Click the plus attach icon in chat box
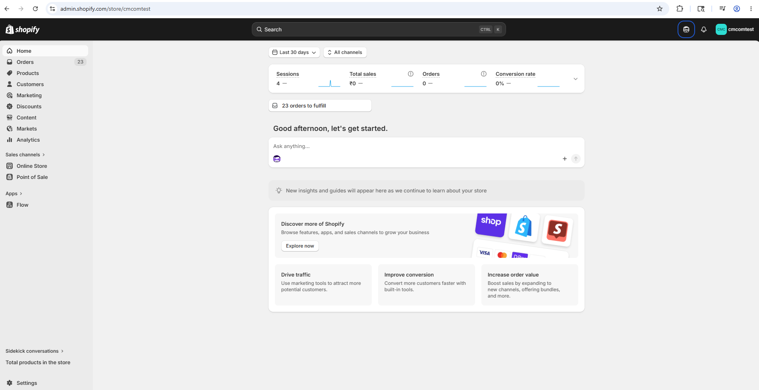The height and width of the screenshot is (390, 759). pyautogui.click(x=564, y=159)
